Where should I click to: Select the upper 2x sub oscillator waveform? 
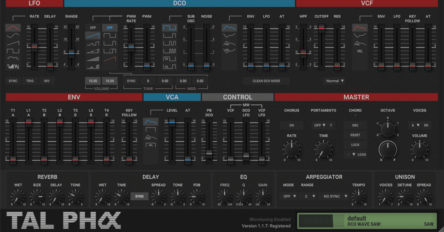pos(169,59)
